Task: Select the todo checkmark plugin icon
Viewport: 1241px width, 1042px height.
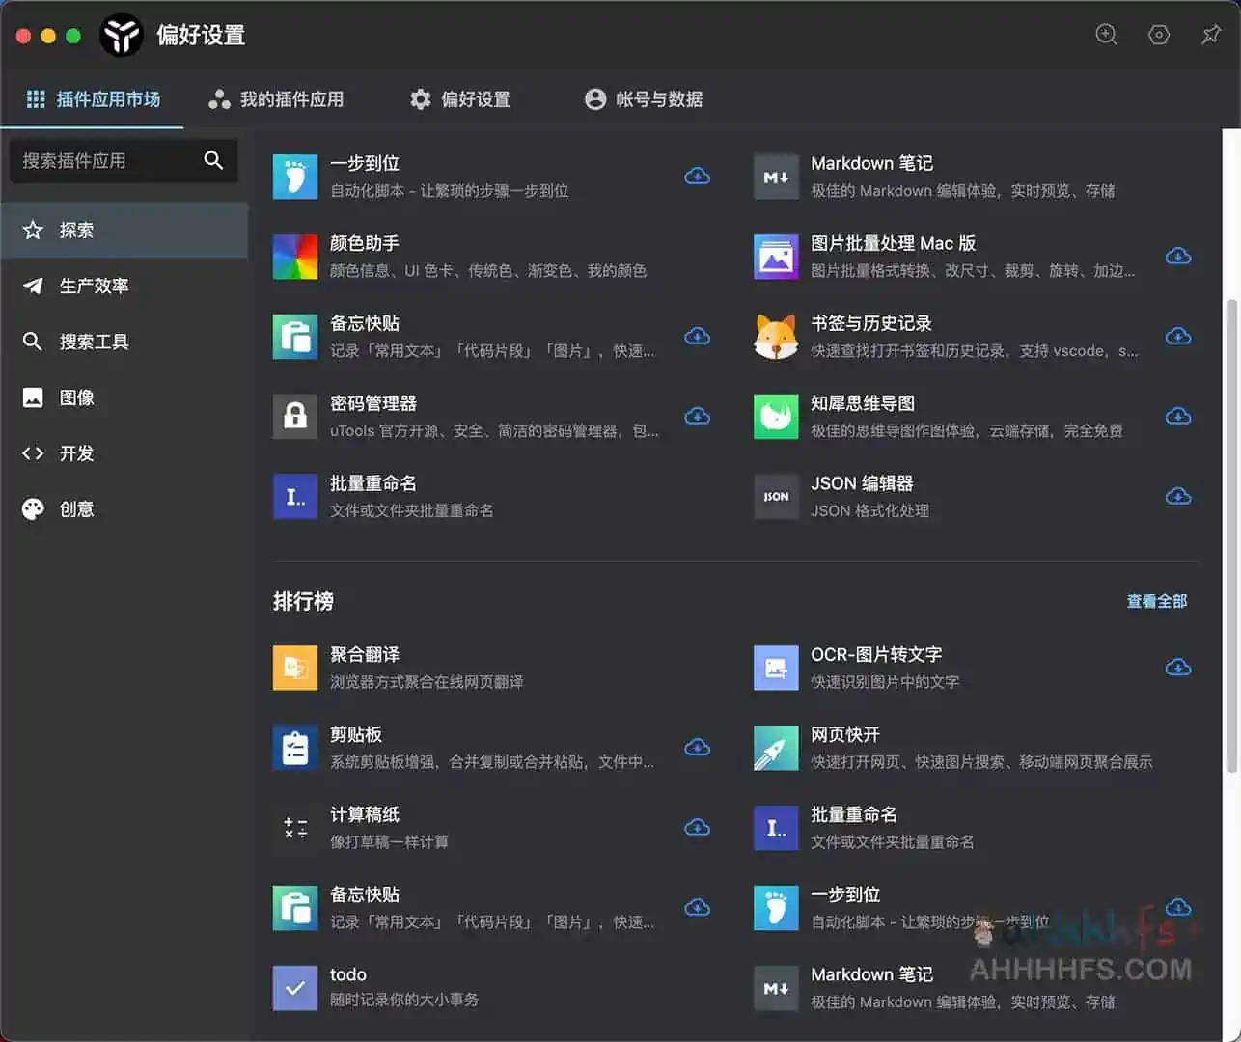Action: (294, 987)
